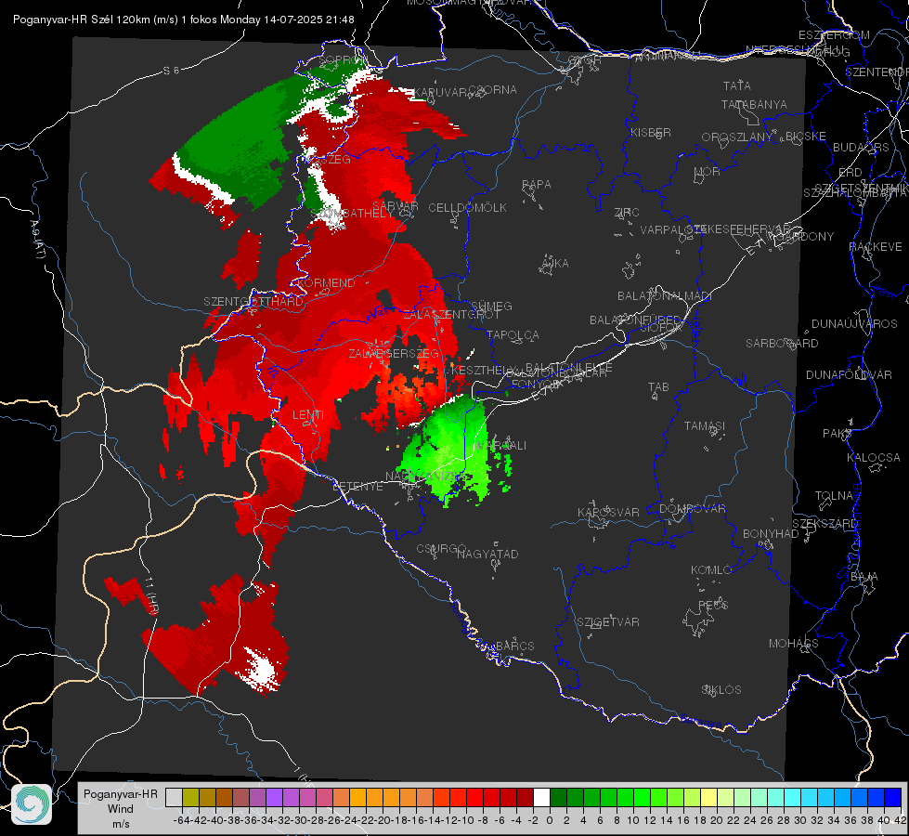Viewport: 909px width, 836px height.
Task: Click the PÁPA city label
Action: (x=537, y=185)
